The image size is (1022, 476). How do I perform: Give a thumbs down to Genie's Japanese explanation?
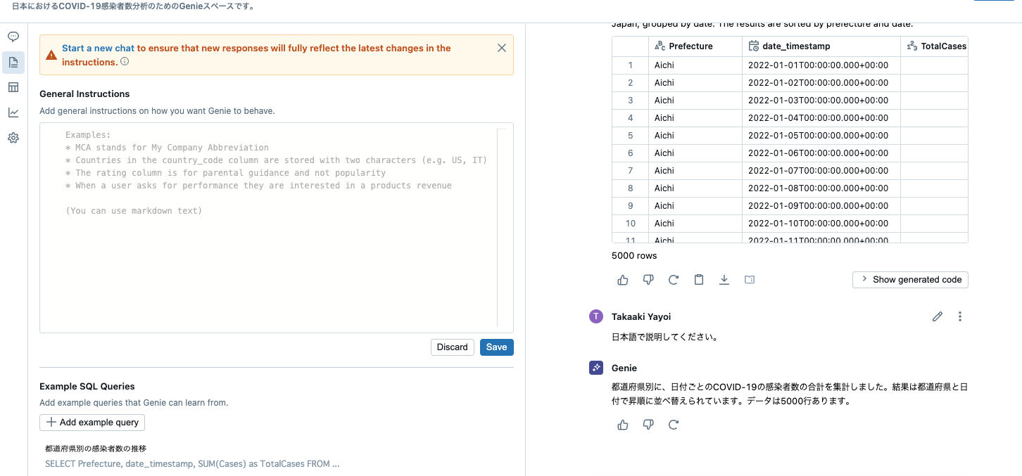pos(648,424)
